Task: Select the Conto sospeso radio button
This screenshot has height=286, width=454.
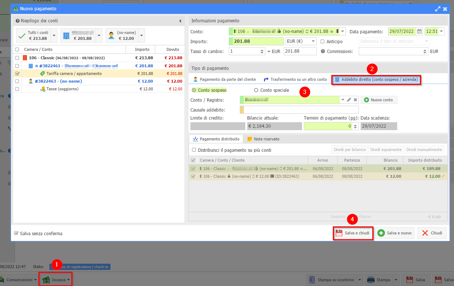Action: (x=194, y=90)
